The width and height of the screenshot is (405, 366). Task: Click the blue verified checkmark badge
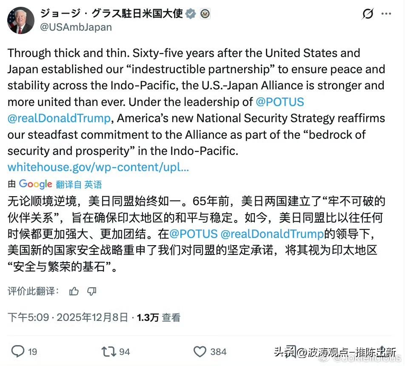point(191,14)
